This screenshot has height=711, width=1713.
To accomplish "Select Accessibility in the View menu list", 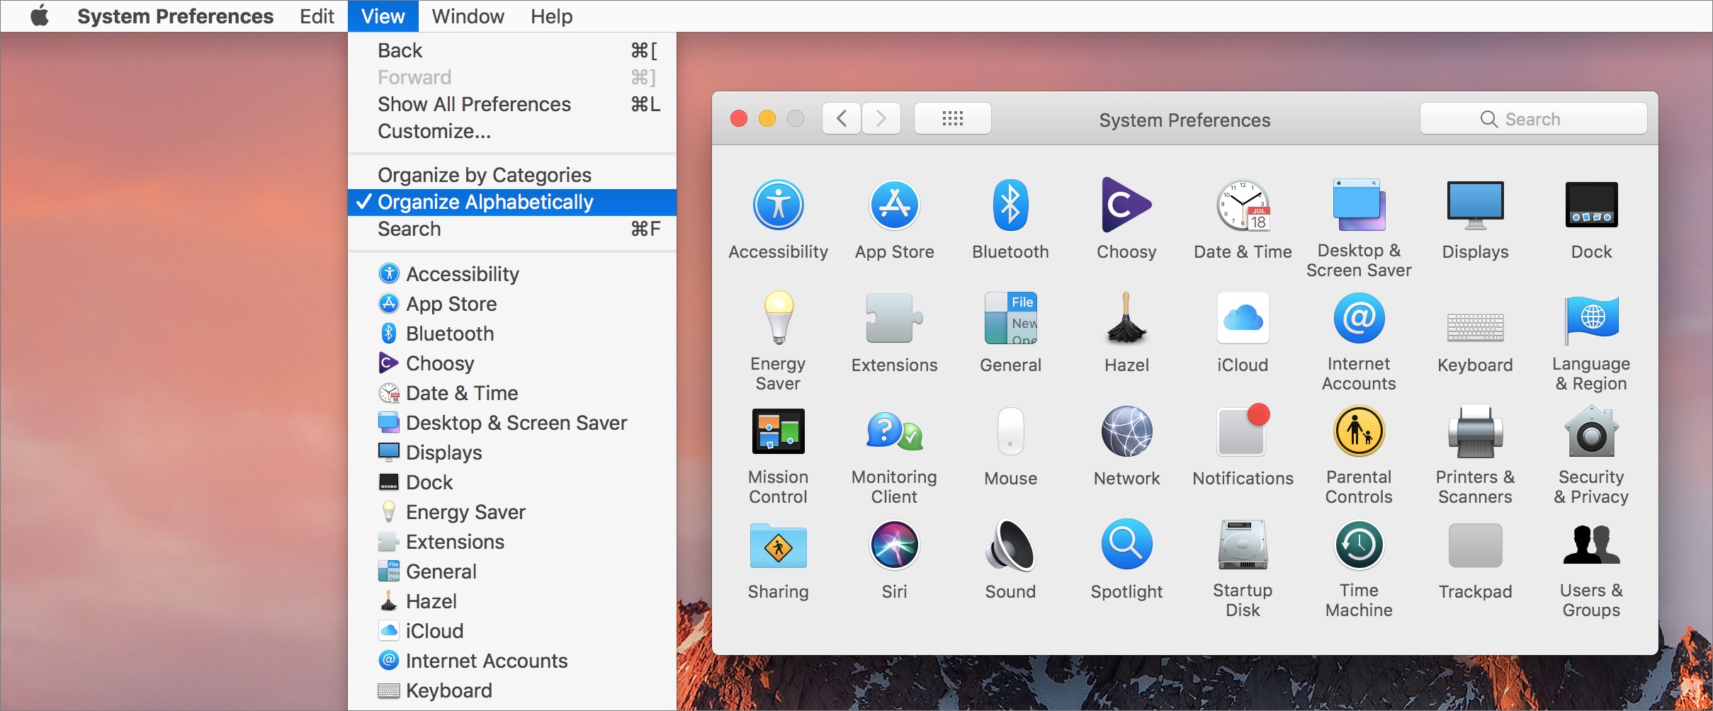I will pyautogui.click(x=512, y=274).
